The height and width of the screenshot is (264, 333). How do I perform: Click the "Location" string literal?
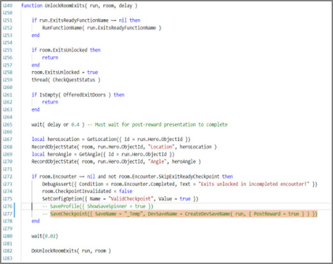pos(161,147)
